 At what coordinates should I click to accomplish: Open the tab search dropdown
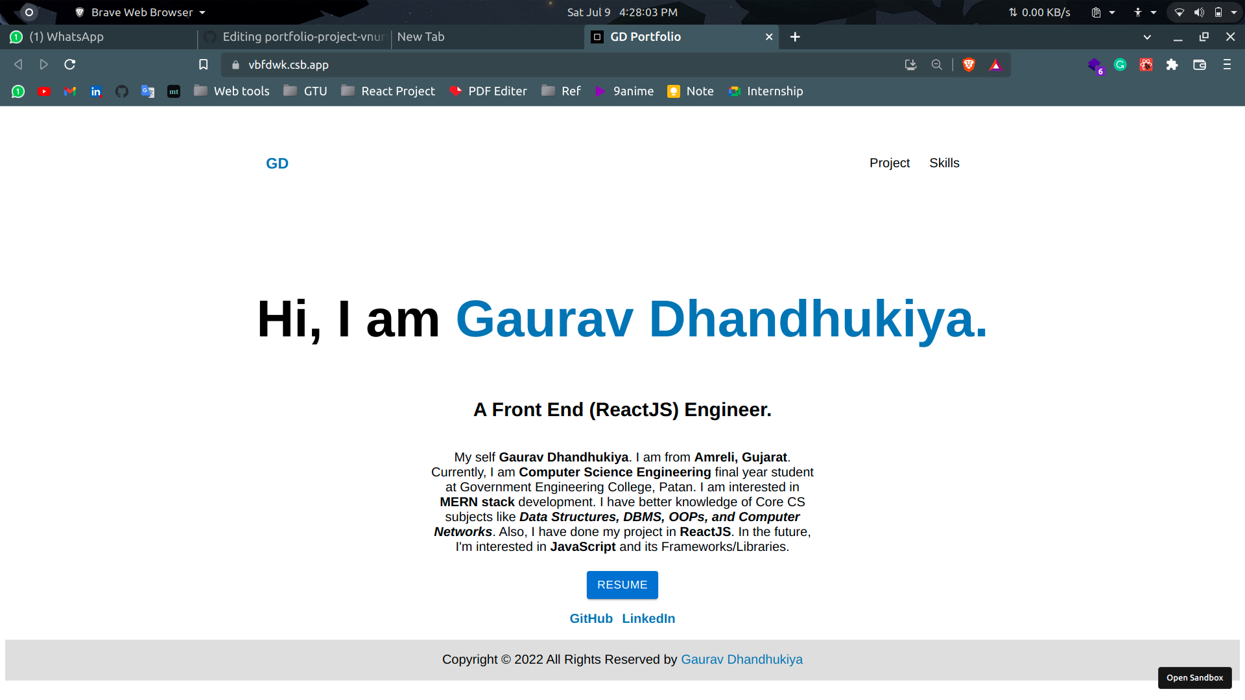[1147, 37]
